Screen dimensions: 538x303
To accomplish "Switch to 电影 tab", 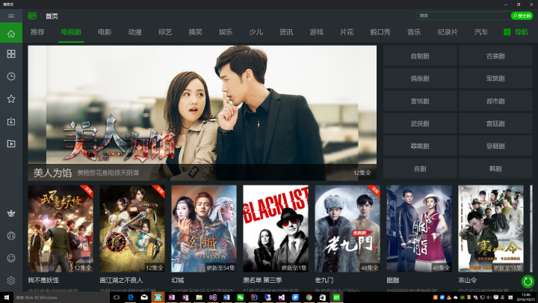I will click(x=105, y=32).
